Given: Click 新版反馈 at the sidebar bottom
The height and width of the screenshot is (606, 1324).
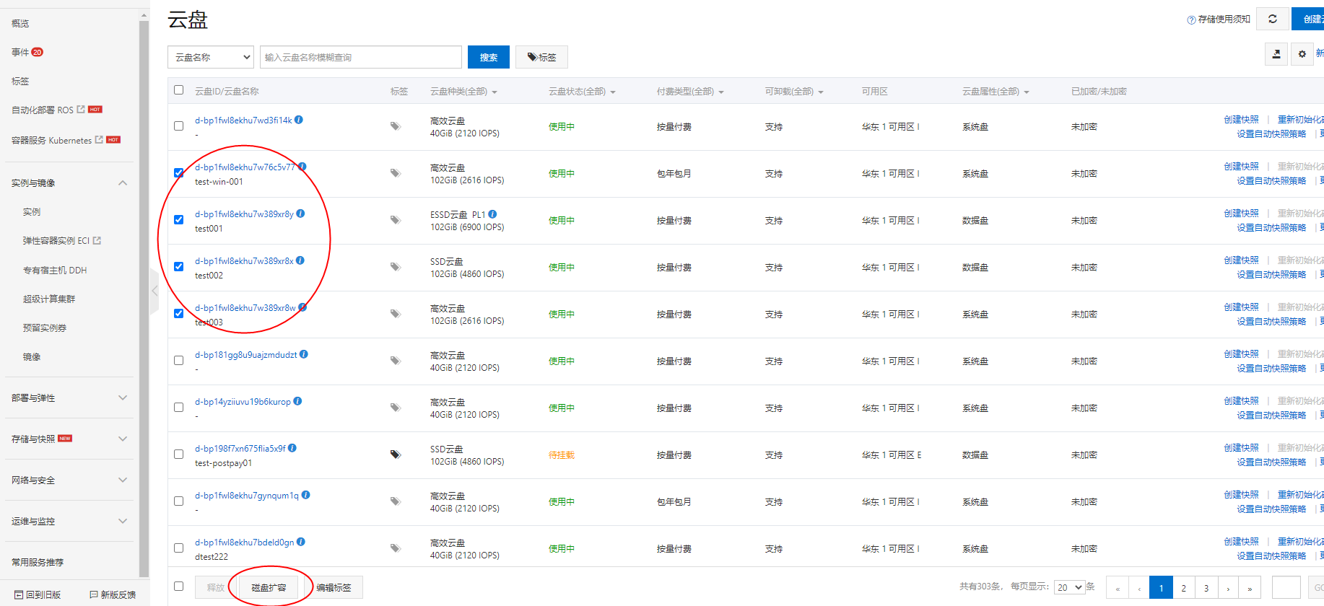Looking at the screenshot, I should click(113, 594).
